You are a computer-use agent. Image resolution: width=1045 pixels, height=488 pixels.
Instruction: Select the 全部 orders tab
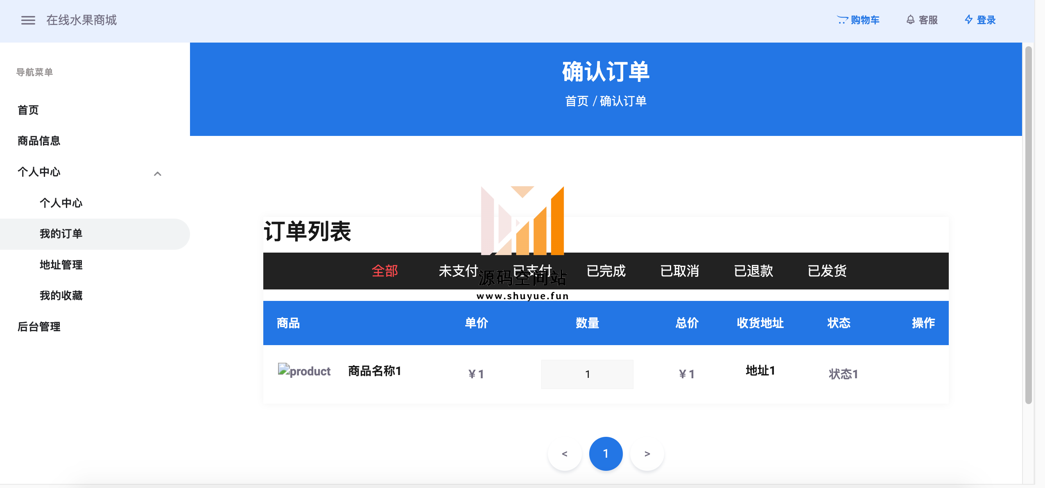[x=385, y=271]
